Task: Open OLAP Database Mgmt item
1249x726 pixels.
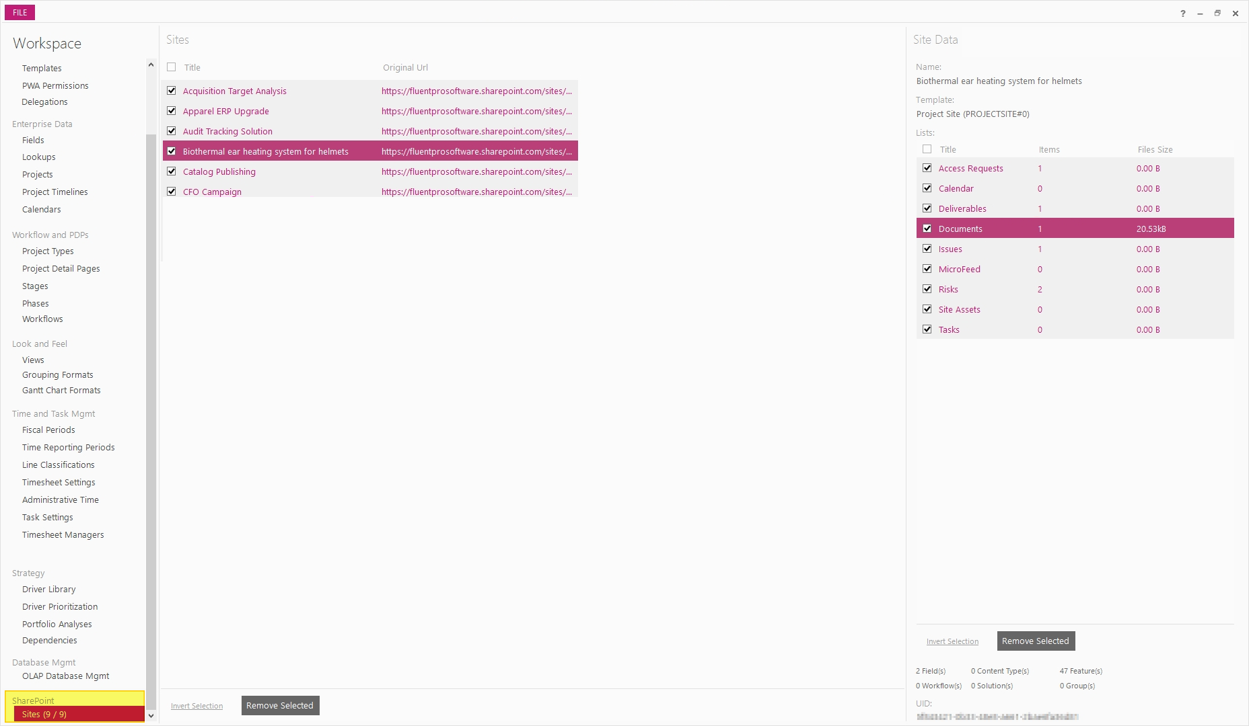Action: coord(66,676)
